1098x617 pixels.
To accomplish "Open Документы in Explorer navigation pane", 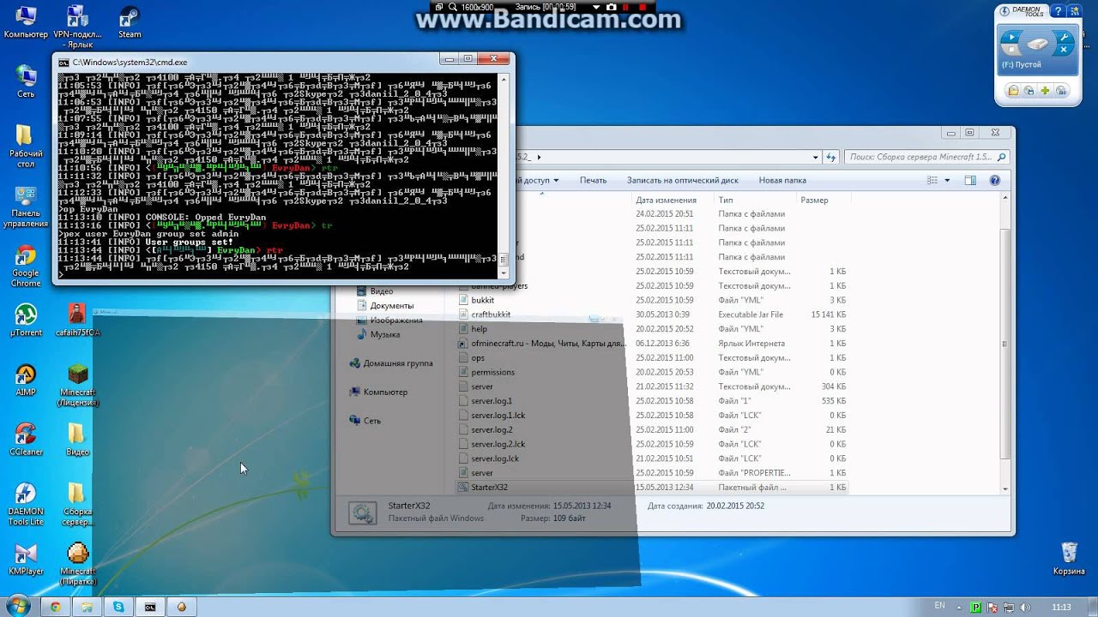I will [391, 306].
